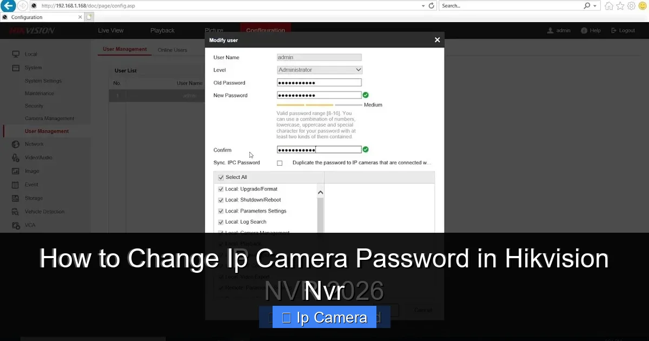Switch to Configuration tab
This screenshot has width=649, height=341.
(266, 30)
